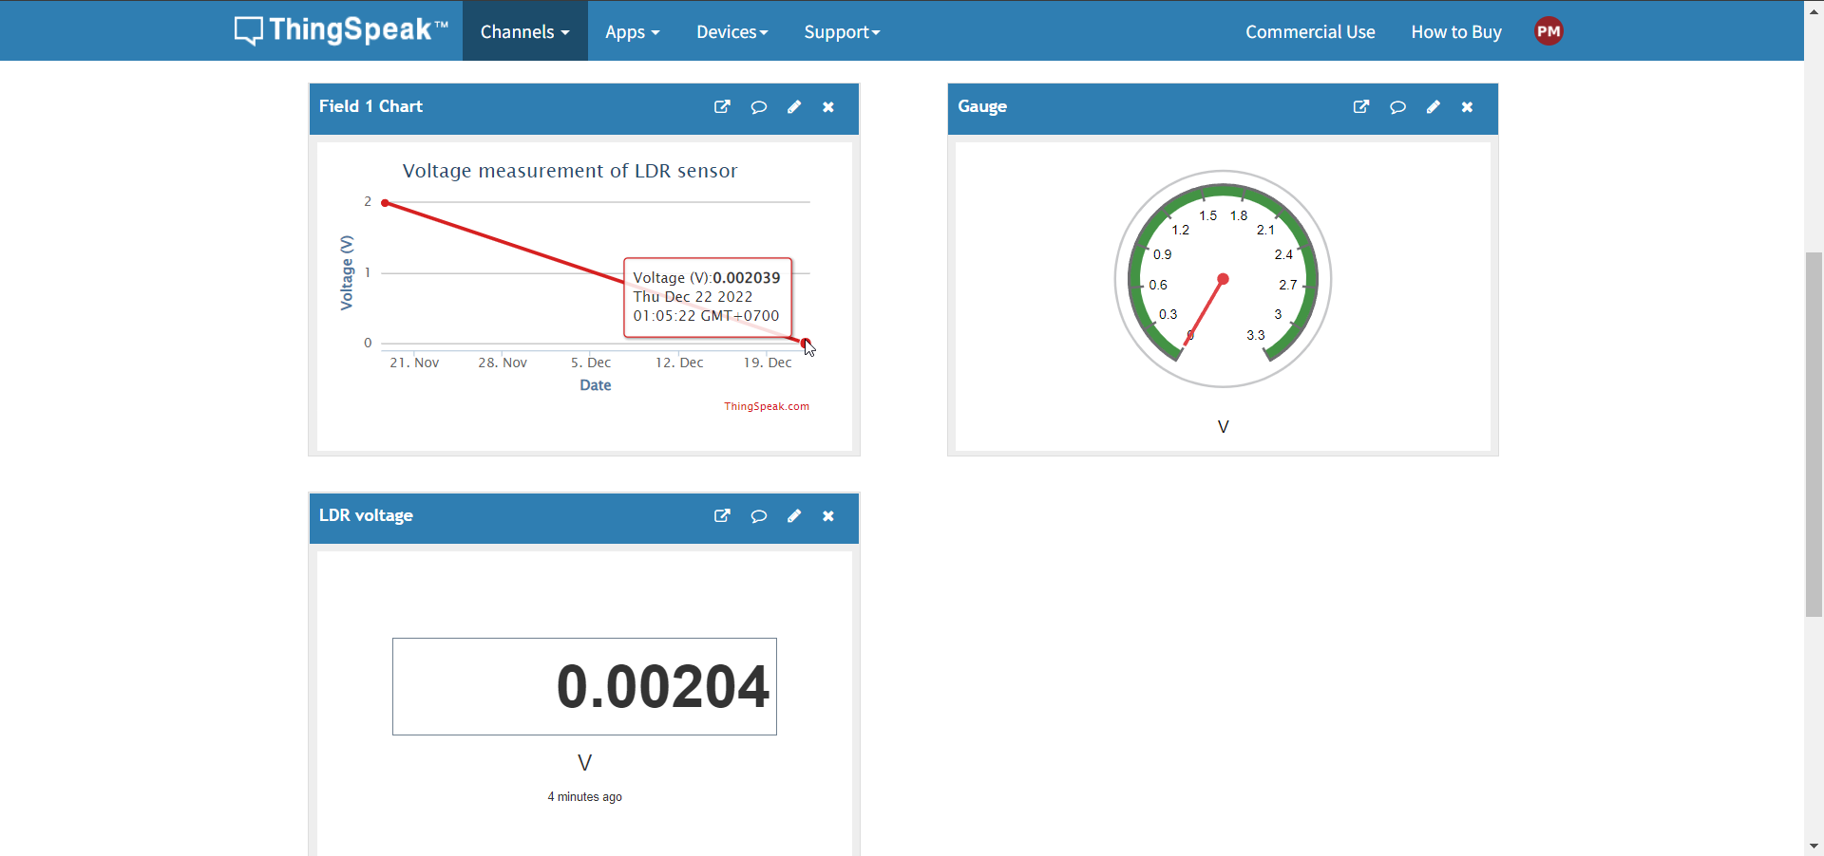Open Gauge widget in new window icon
The width and height of the screenshot is (1824, 856).
[1361, 107]
